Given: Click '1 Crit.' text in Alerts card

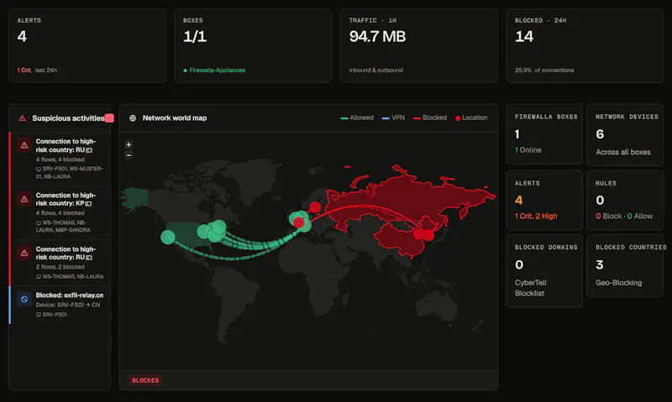Looking at the screenshot, I should pos(24,70).
